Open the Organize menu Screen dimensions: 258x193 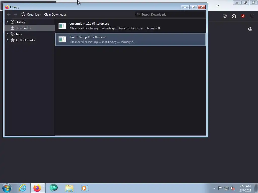click(x=31, y=15)
